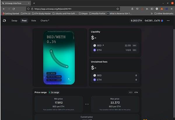175x120 pixels.
Task: Go back with browser back arrow
Action: pyautogui.click(x=4, y=9)
